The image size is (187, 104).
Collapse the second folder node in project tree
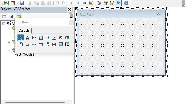pos(9,41)
